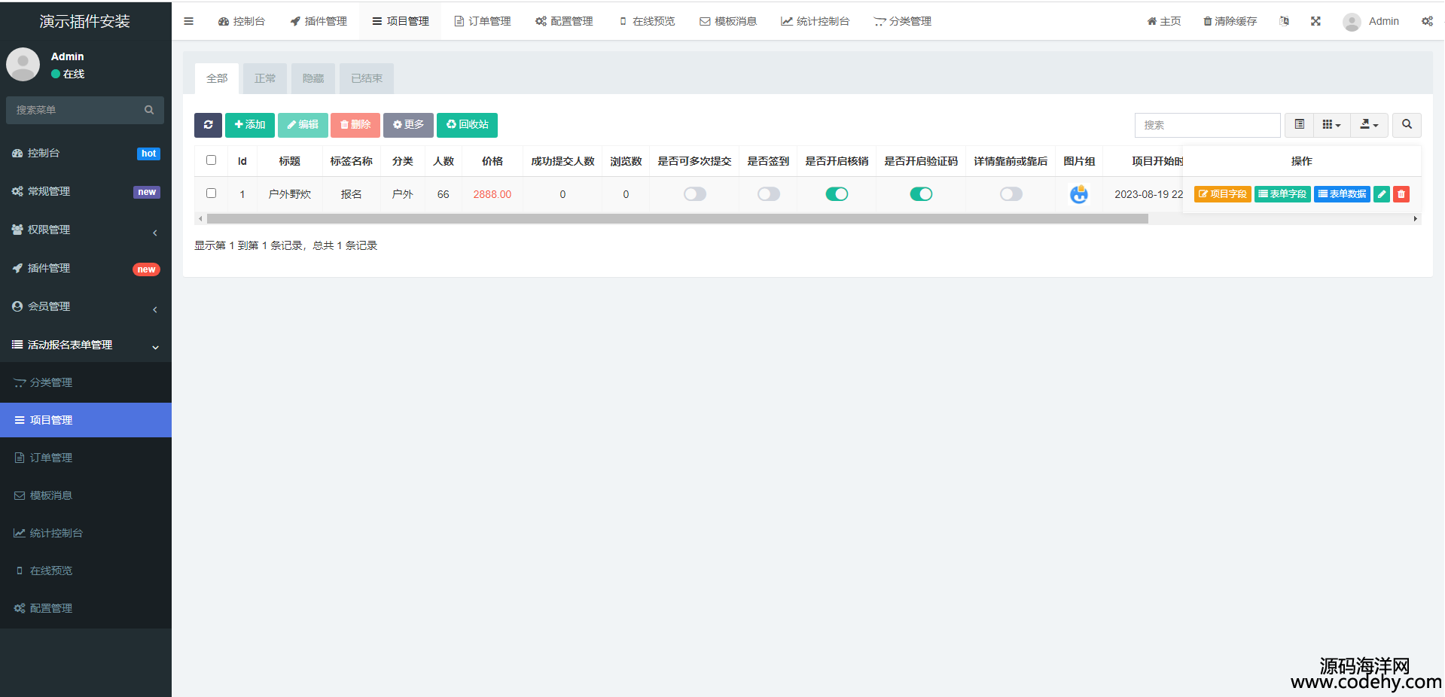Open the settings gears icon at top right

click(1427, 21)
